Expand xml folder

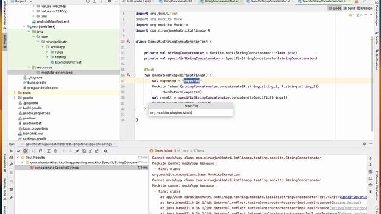point(33,16)
